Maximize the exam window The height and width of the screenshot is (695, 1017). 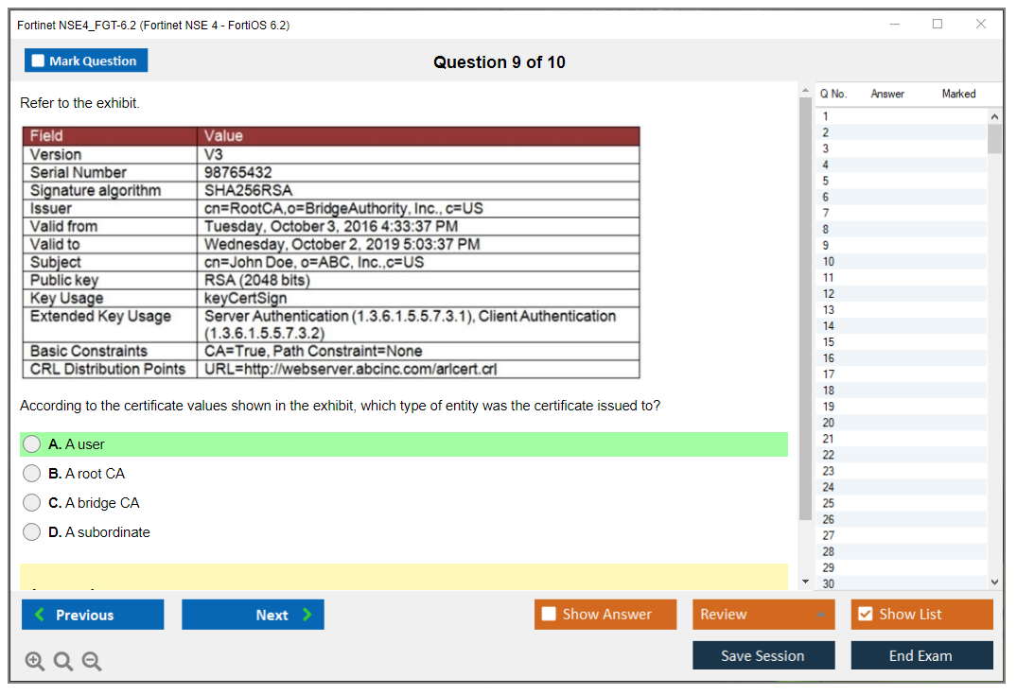(937, 25)
